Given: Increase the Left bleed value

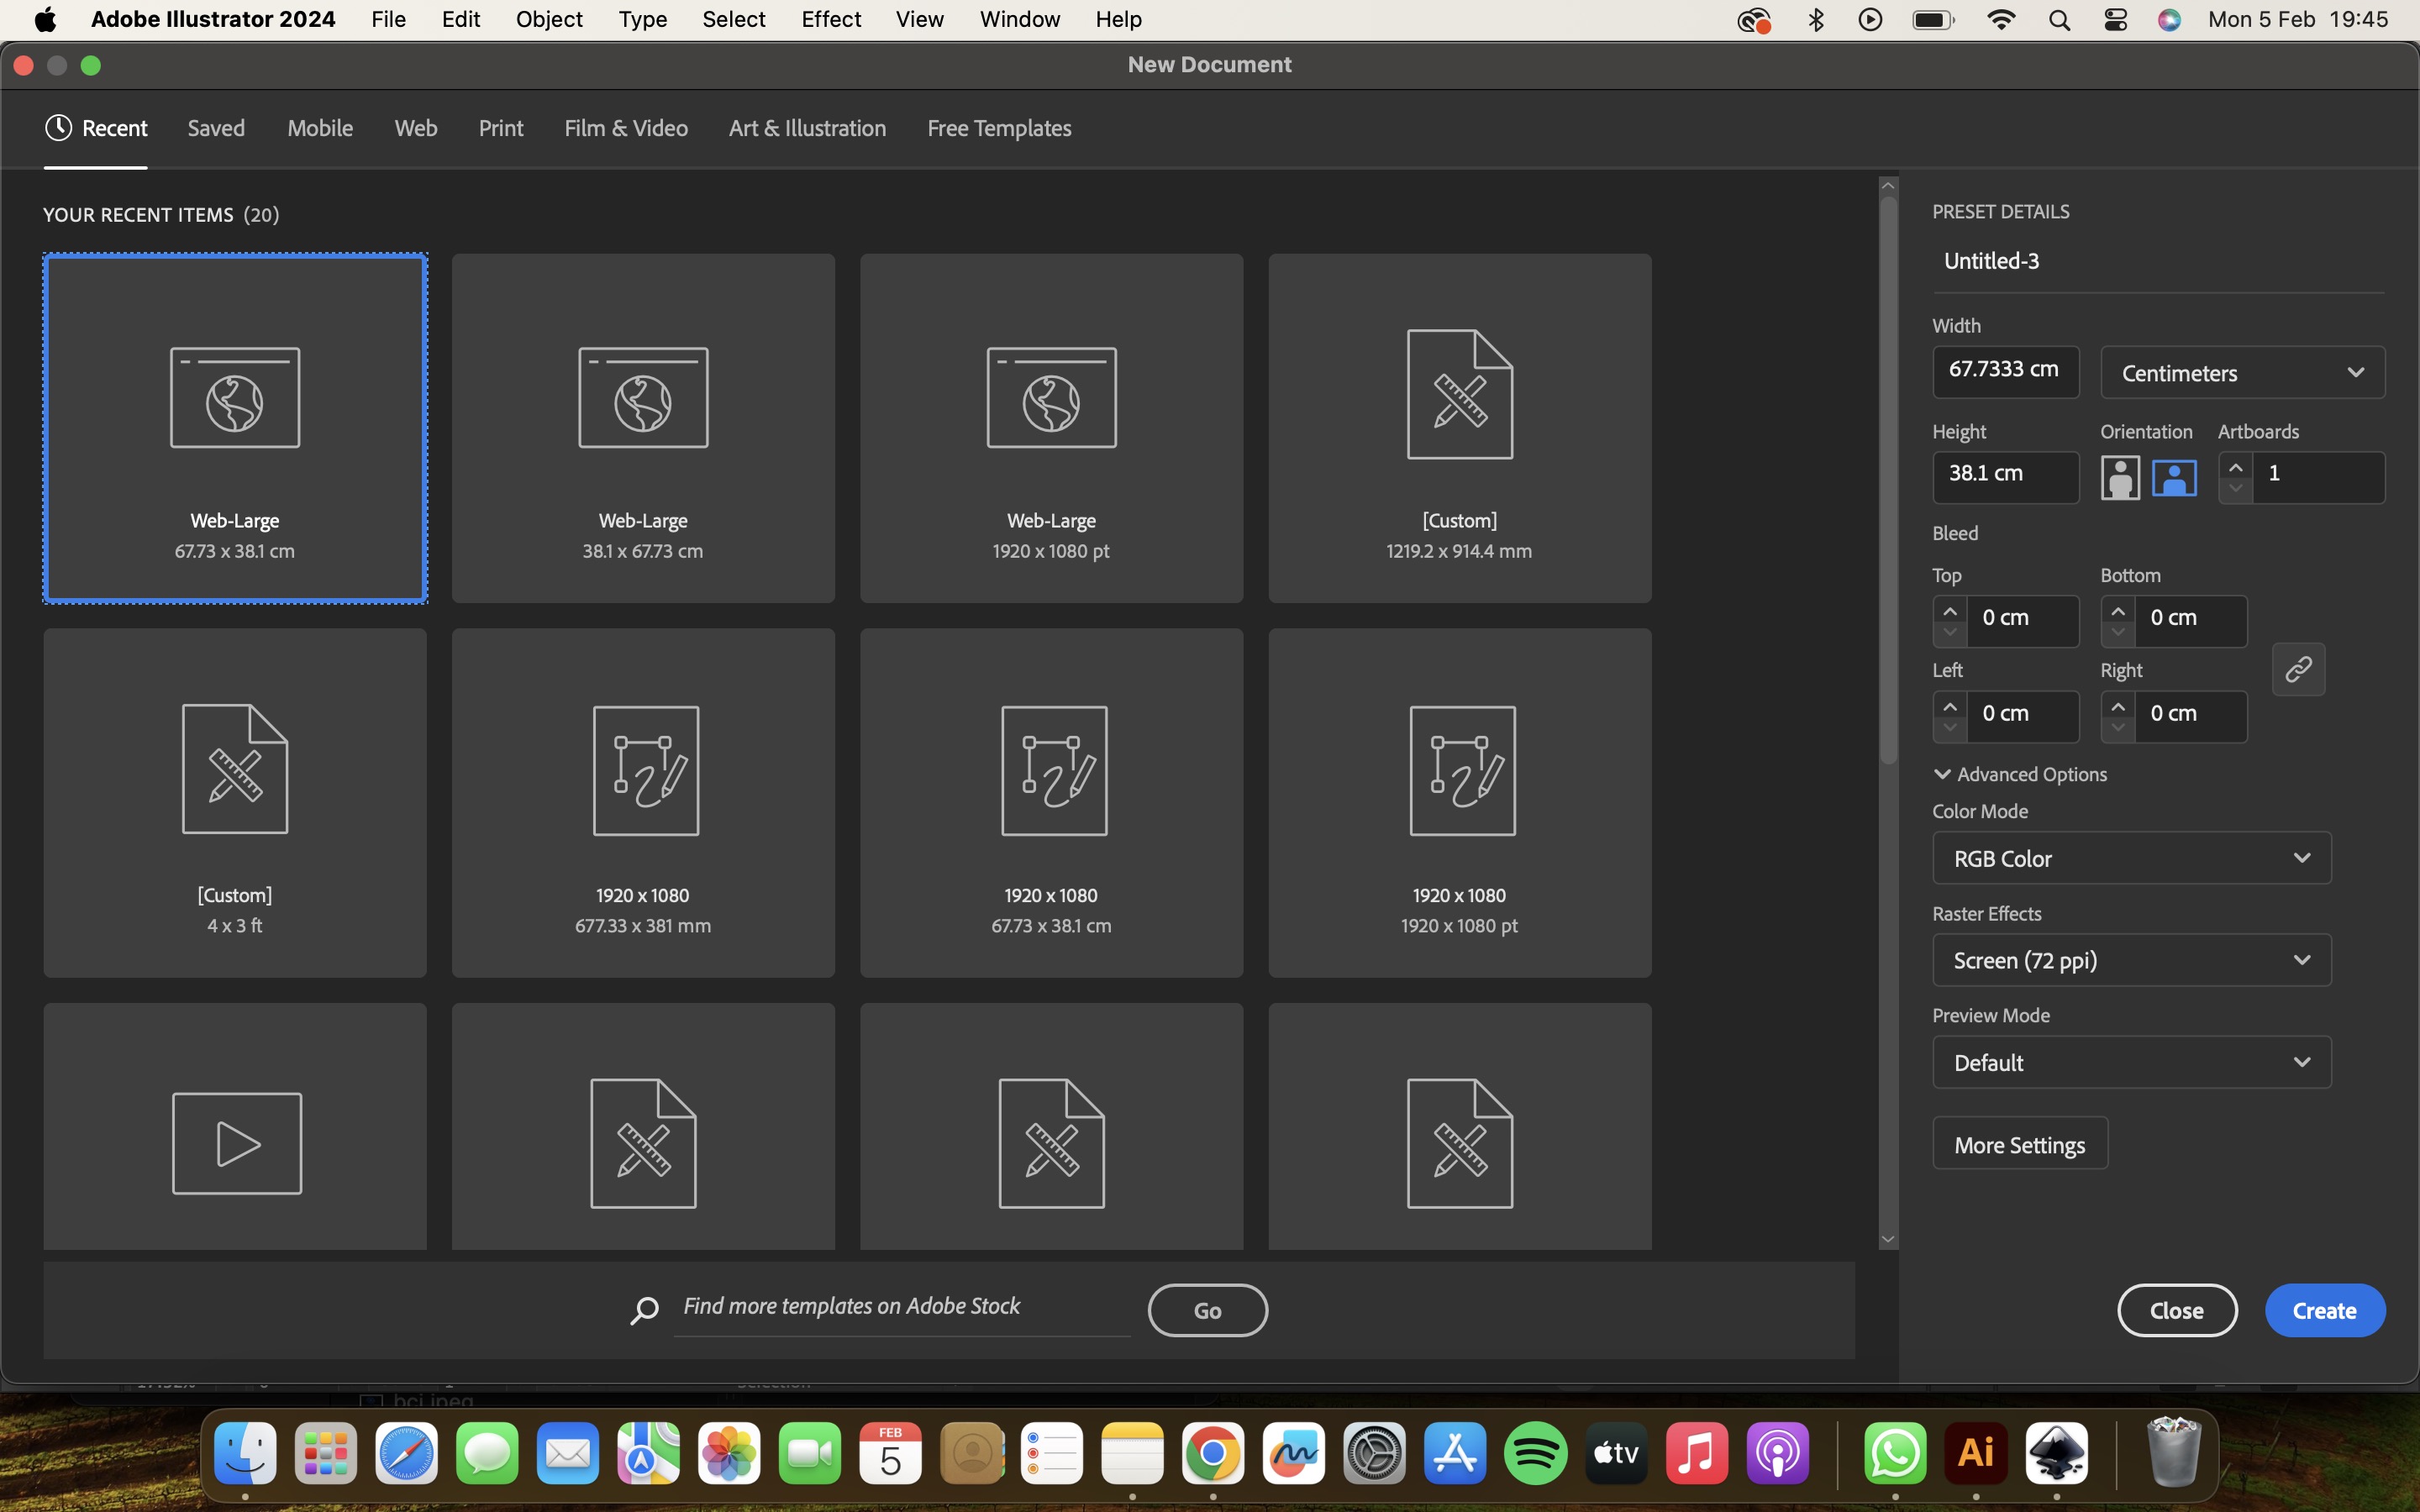Looking at the screenshot, I should coord(1950,707).
